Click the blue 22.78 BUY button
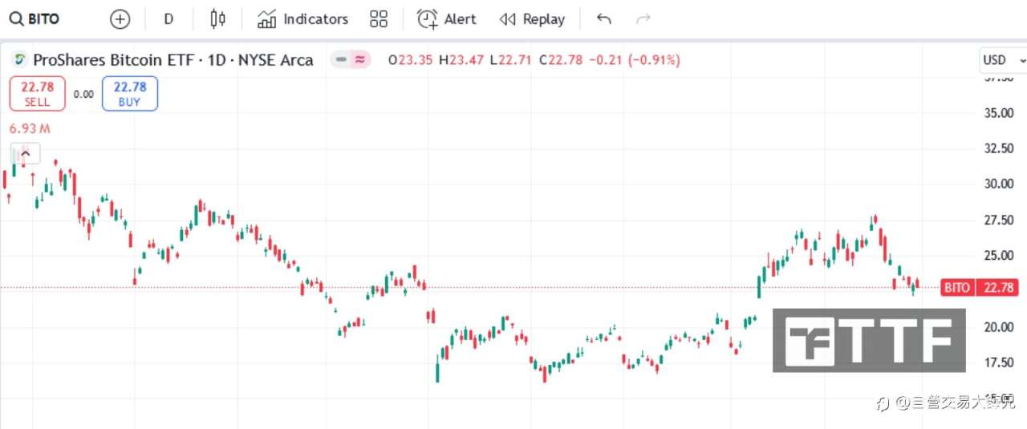The height and width of the screenshot is (429, 1027). coord(129,93)
